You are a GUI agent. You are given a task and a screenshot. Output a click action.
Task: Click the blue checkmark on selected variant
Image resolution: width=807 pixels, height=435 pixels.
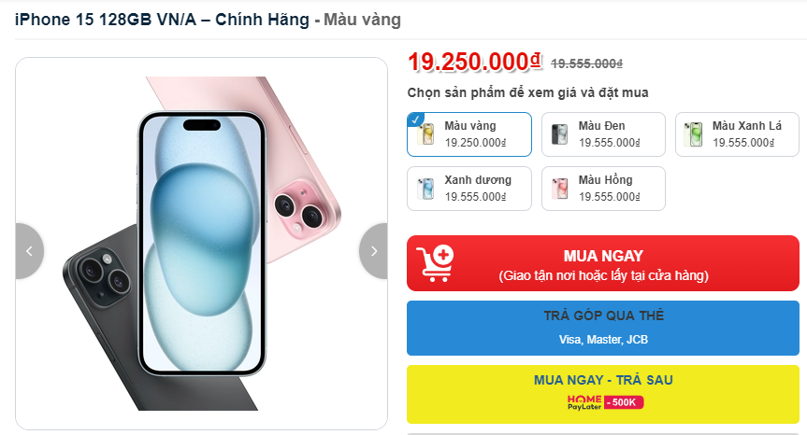[415, 119]
